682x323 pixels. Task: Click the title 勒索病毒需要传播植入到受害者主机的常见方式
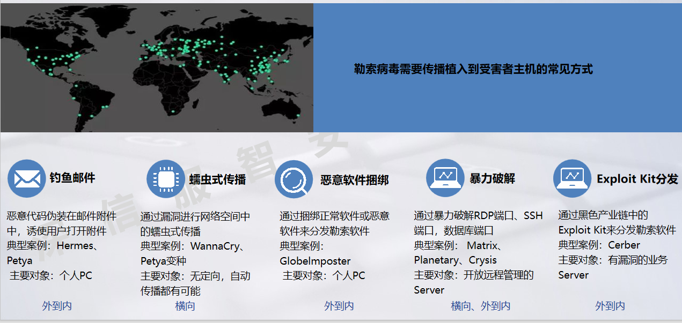[473, 69]
